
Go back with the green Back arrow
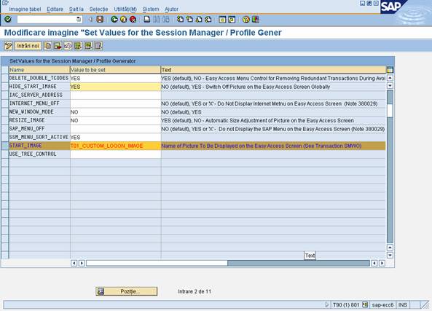114,19
